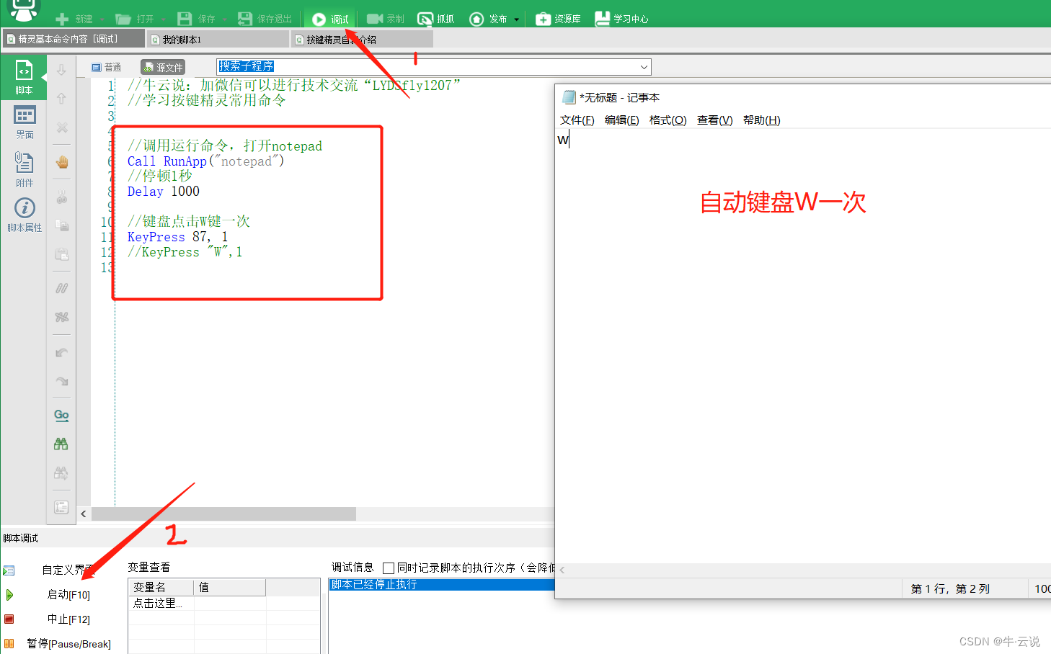The width and height of the screenshot is (1051, 654).
Task: Click the 变量名 column header
Action: click(x=161, y=587)
